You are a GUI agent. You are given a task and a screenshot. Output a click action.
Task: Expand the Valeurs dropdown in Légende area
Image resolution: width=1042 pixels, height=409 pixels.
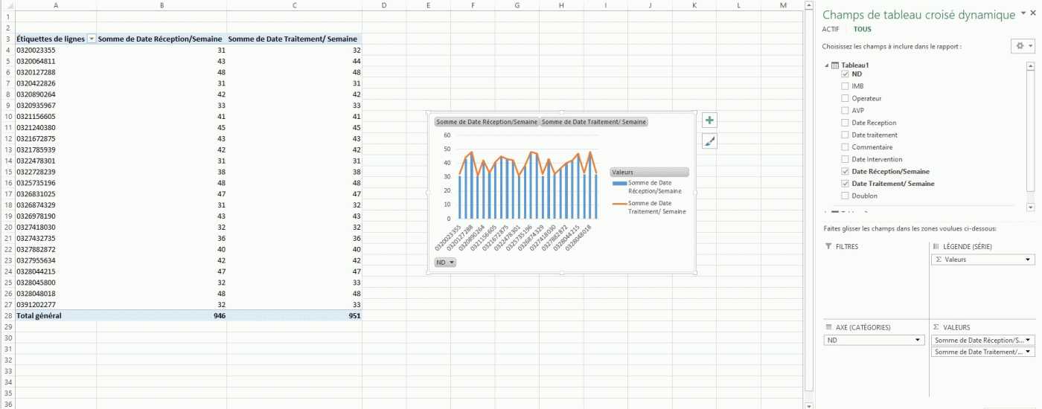coord(1029,260)
